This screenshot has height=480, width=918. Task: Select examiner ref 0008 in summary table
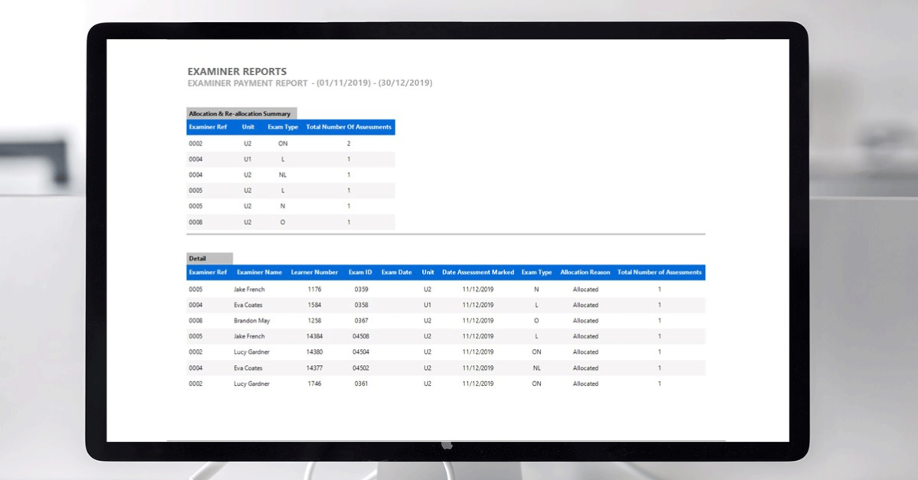(x=195, y=222)
